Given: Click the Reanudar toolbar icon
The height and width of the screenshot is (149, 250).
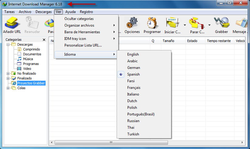Looking at the screenshot, I should coord(33,23).
